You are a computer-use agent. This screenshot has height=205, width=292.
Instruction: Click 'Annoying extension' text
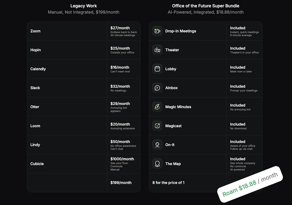click(123, 128)
